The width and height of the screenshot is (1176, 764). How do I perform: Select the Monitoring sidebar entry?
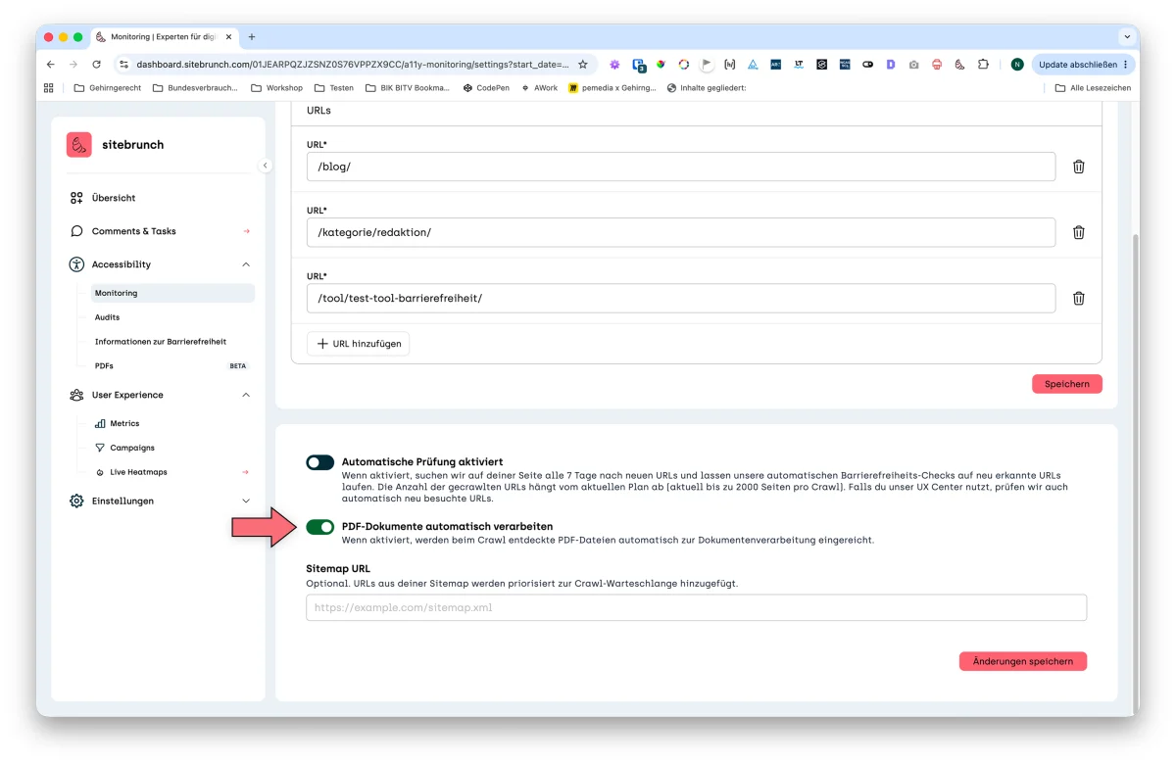click(172, 293)
